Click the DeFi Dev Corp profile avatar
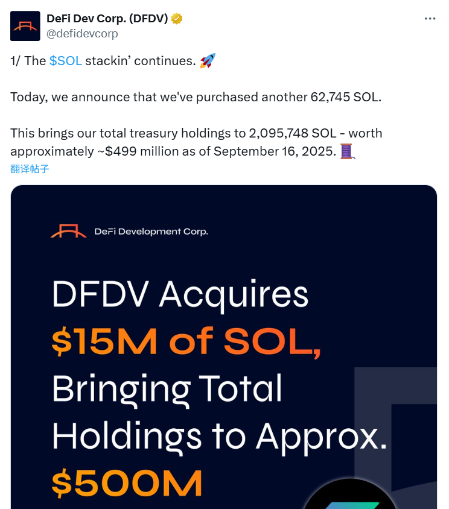The height and width of the screenshot is (509, 449). tap(25, 26)
